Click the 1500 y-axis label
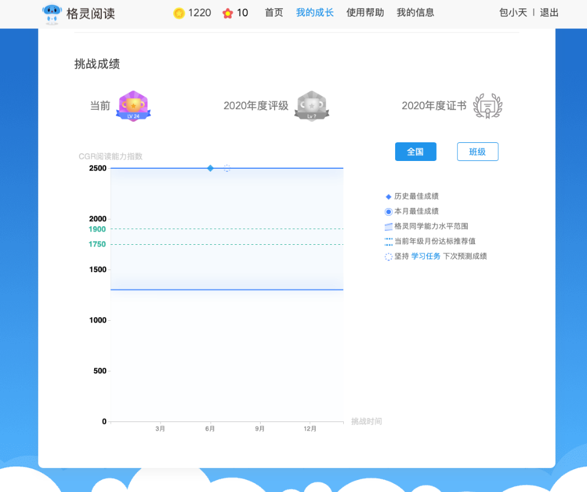This screenshot has height=492, width=587. click(x=98, y=270)
